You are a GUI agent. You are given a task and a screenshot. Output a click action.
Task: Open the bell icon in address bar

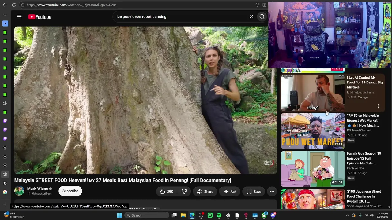[257, 5]
